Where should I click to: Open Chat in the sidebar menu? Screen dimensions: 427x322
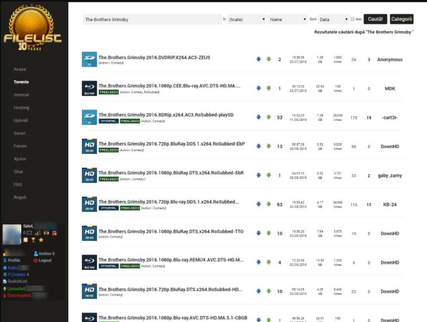[18, 172]
